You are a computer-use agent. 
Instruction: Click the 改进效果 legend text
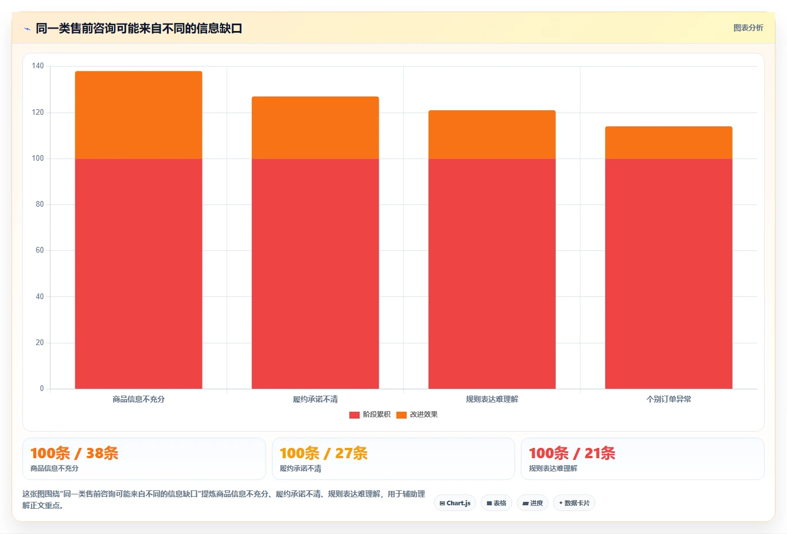[x=423, y=415]
